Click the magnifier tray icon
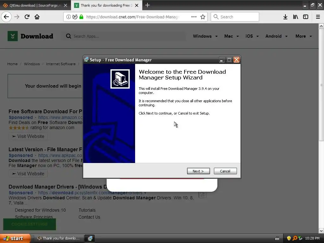This screenshot has width=324, height=243. click(x=295, y=238)
